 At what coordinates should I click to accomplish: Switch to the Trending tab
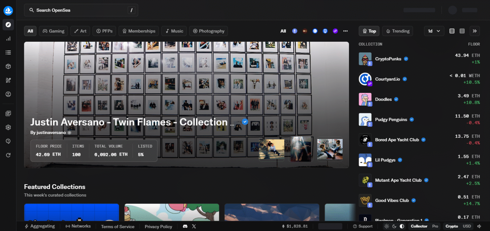(397, 31)
